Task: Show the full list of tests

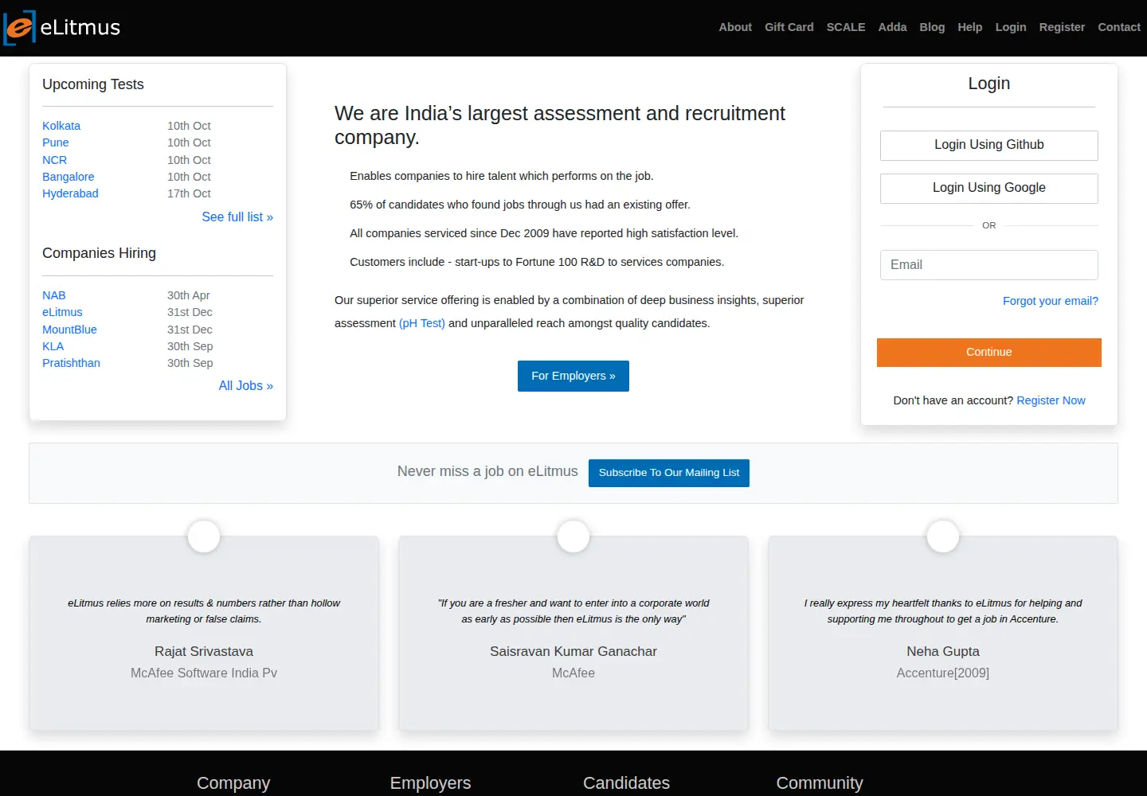Action: (x=237, y=217)
